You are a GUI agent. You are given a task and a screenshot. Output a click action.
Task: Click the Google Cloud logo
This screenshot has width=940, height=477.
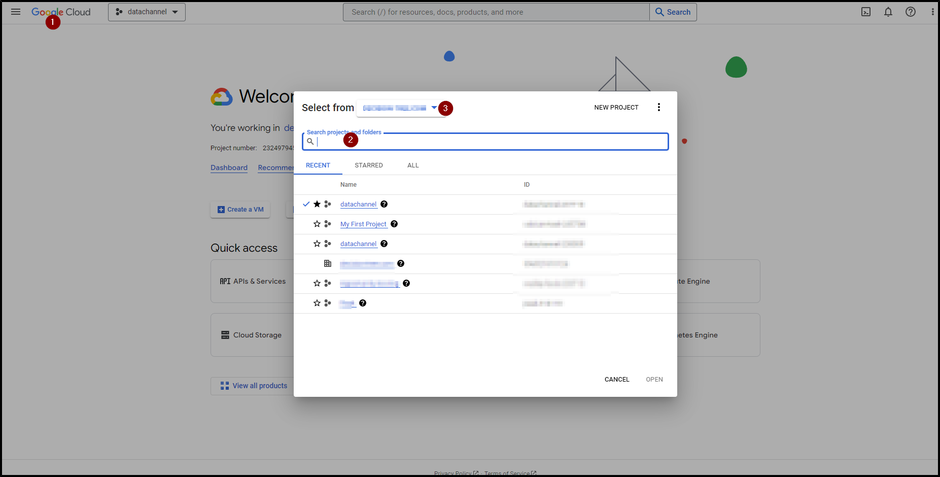[61, 12]
